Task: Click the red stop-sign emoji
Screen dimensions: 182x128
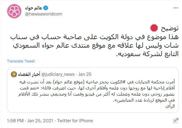Action: (154, 28)
